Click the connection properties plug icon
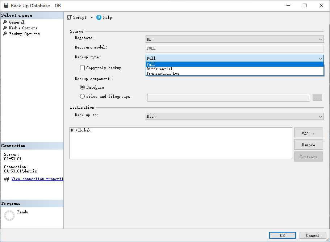330x242 pixels. coord(6,179)
